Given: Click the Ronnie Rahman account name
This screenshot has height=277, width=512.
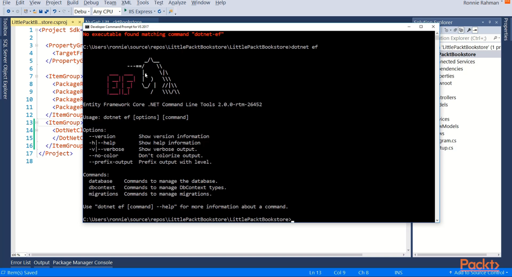Looking at the screenshot, I should (481, 3).
